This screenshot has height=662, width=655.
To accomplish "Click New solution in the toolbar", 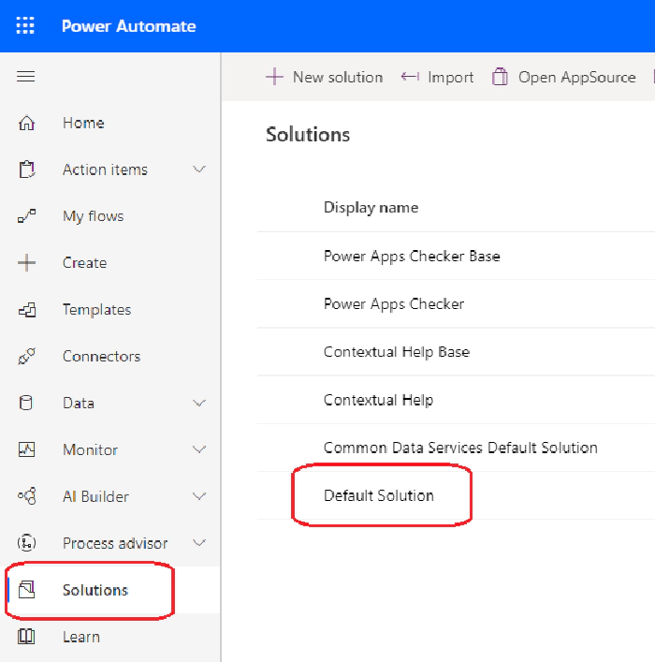I will 325,78.
